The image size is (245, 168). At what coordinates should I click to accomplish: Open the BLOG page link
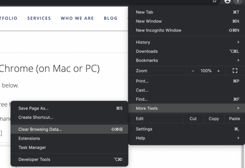point(111,18)
